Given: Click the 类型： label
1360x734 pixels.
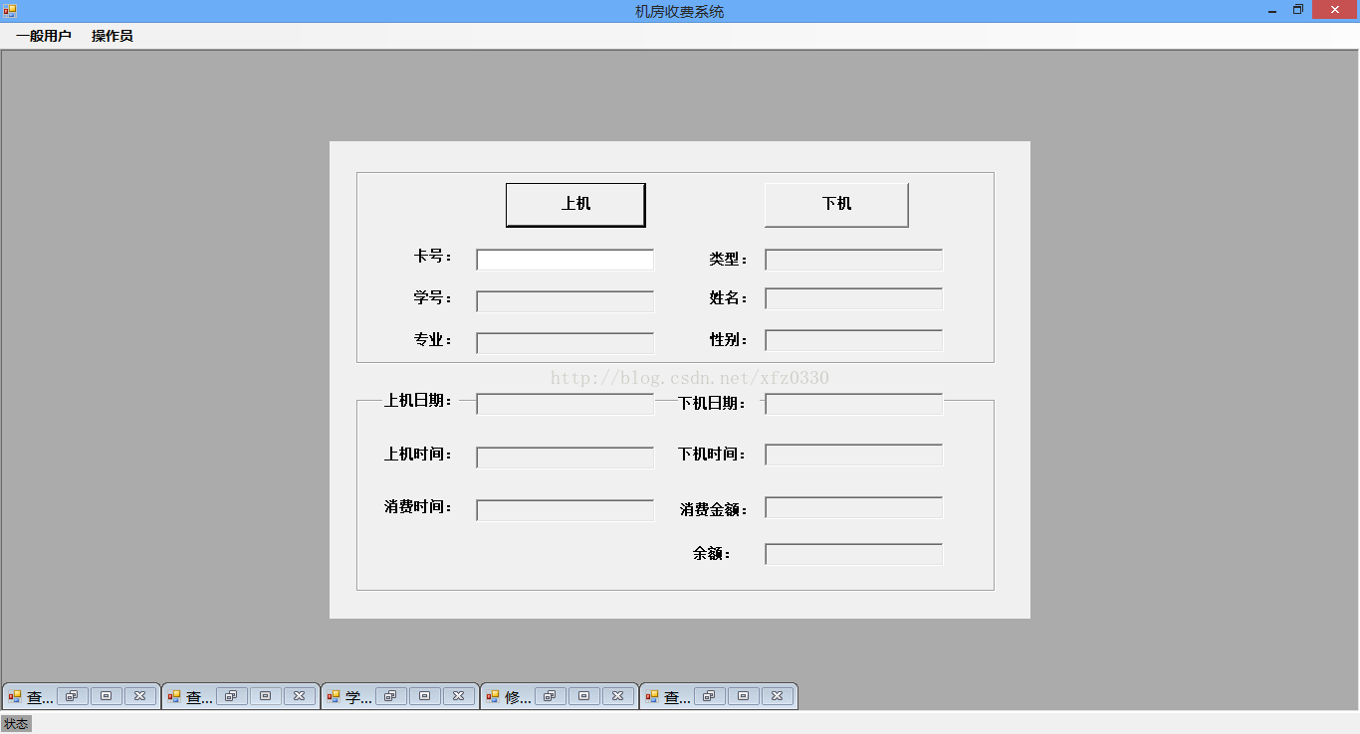Looking at the screenshot, I should pyautogui.click(x=729, y=260).
